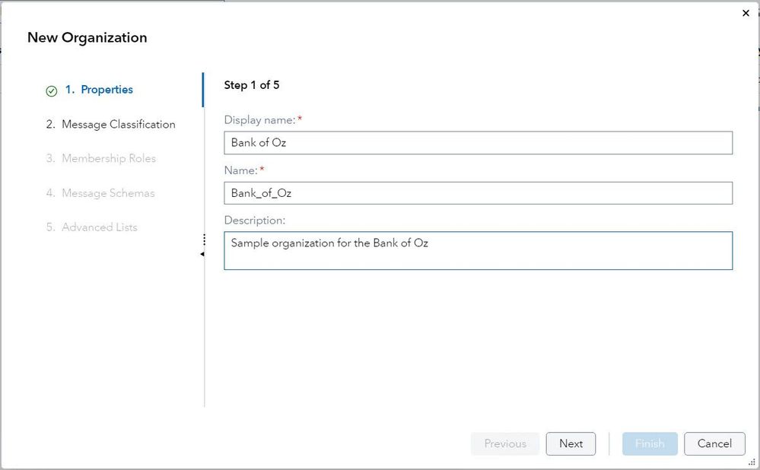Image resolution: width=760 pixels, height=470 pixels.
Task: Focus the Name field containing Bank_of_Oz
Action: click(x=478, y=193)
